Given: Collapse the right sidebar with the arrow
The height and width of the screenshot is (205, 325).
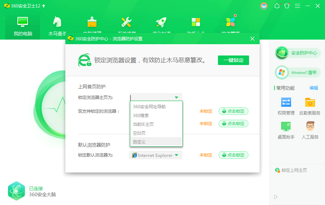Looking at the screenshot, I should click(276, 197).
